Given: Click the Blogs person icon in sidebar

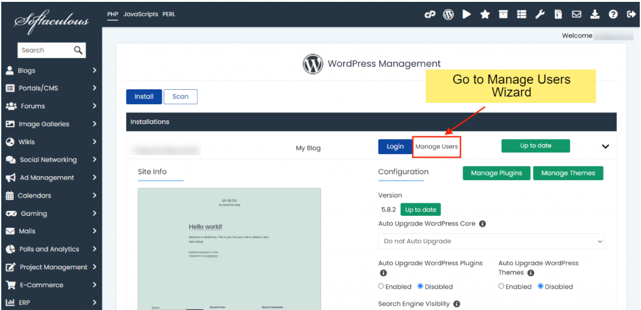Looking at the screenshot, I should [x=10, y=70].
